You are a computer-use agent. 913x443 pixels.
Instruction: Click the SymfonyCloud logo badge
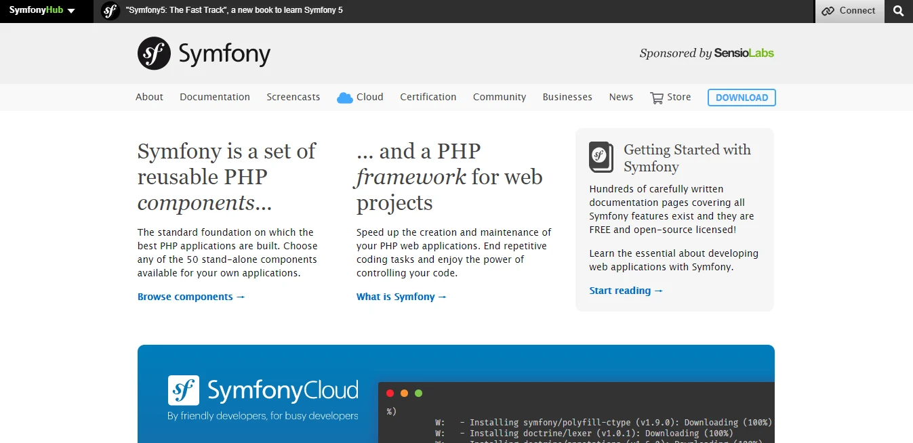tap(184, 389)
